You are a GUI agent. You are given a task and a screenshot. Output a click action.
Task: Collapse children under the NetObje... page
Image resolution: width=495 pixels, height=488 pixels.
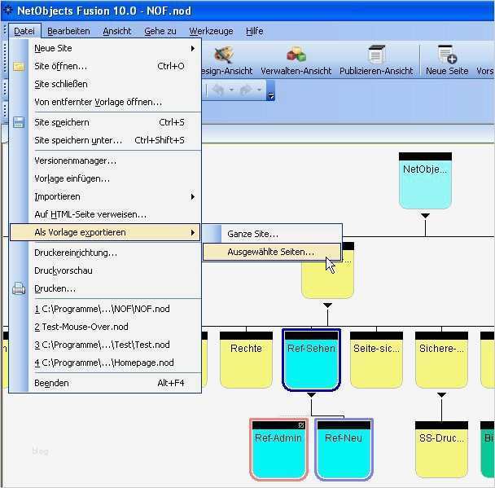[x=425, y=216]
